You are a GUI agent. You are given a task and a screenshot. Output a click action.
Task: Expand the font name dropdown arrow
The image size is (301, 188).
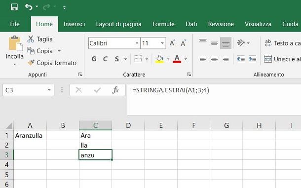(x=137, y=43)
